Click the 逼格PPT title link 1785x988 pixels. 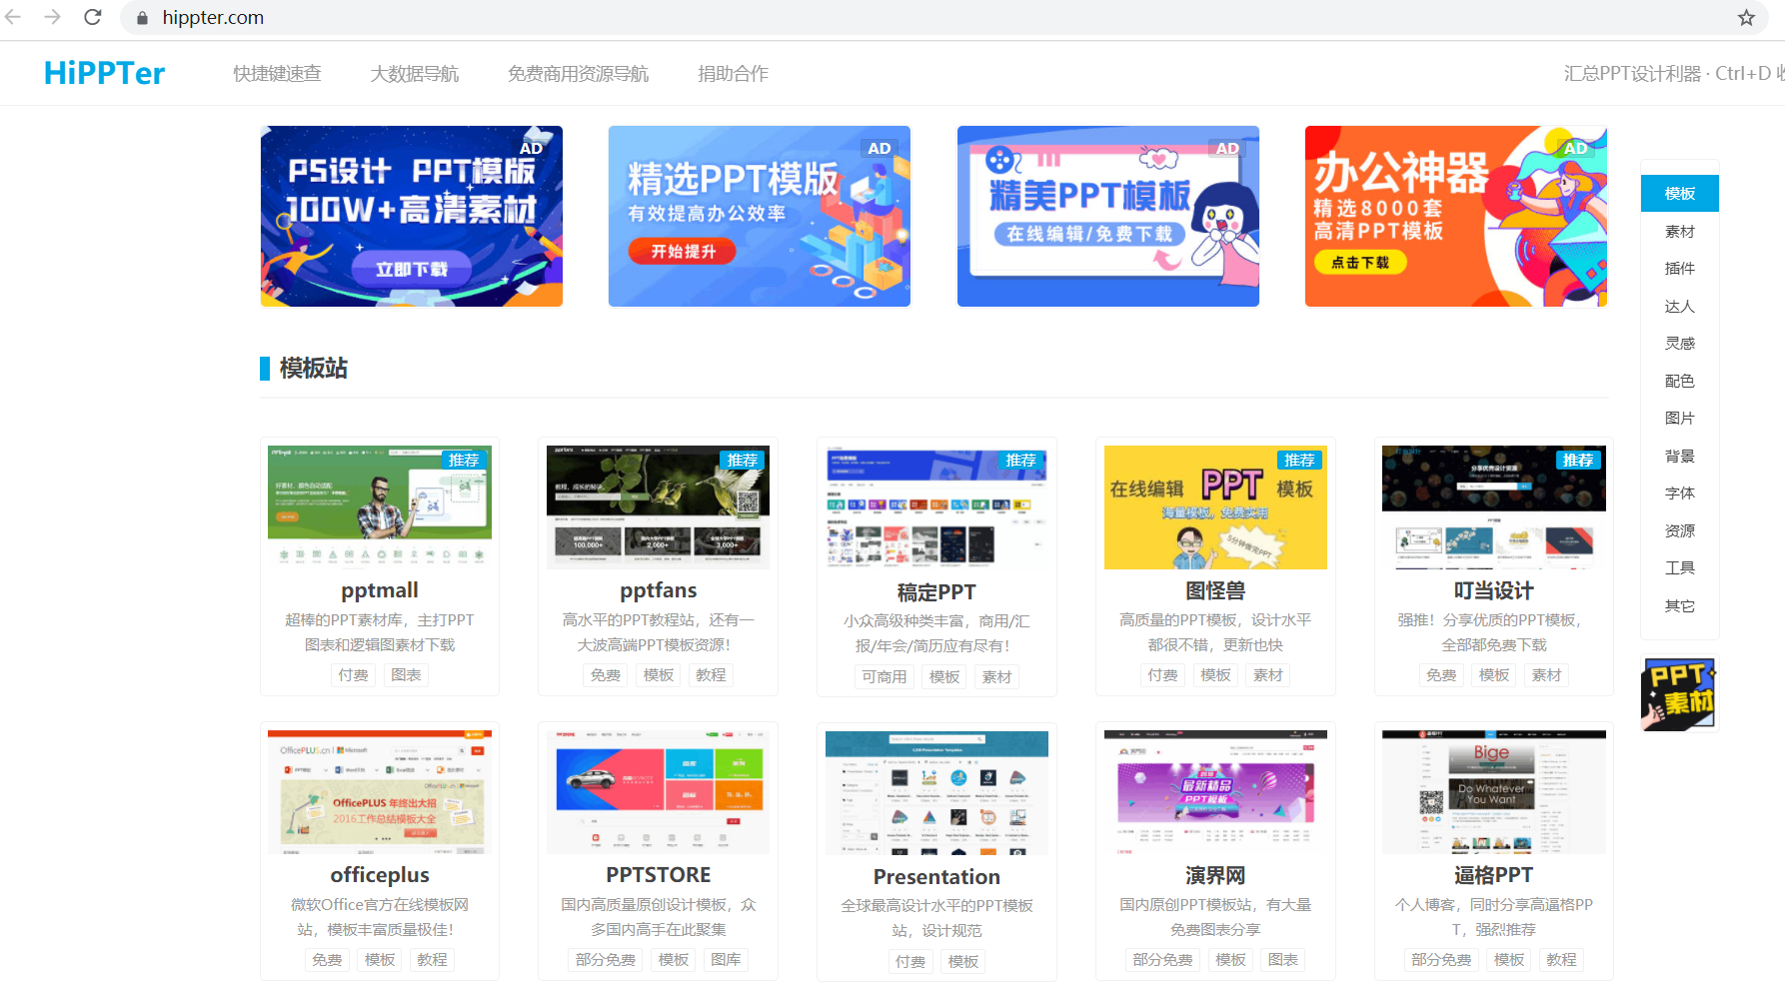click(1494, 875)
